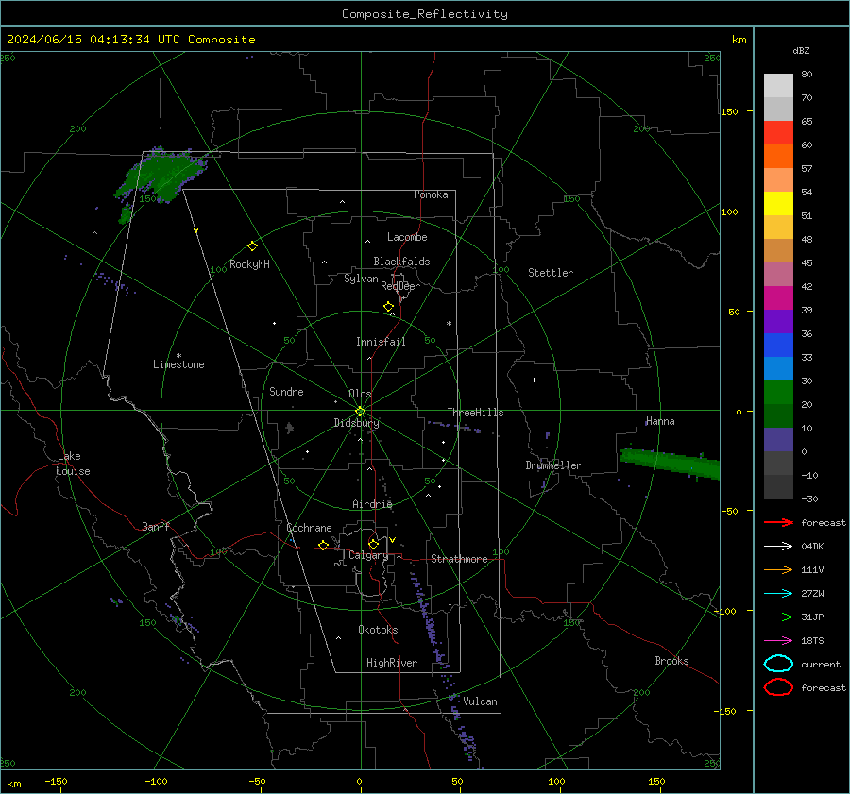Viewport: 850px width, 794px height.
Task: Click the red forecast ellipse icon
Action: point(778,687)
